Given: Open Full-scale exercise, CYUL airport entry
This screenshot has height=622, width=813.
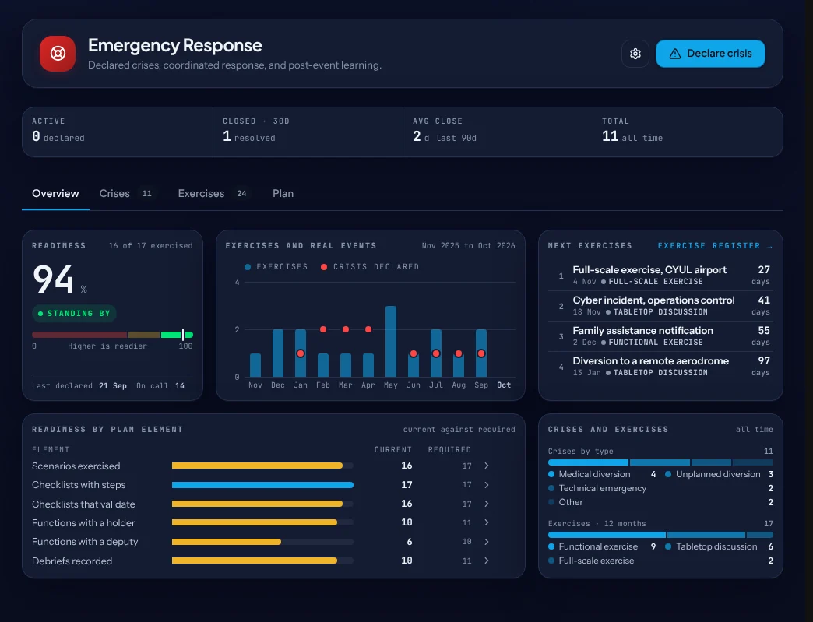Looking at the screenshot, I should (660, 276).
